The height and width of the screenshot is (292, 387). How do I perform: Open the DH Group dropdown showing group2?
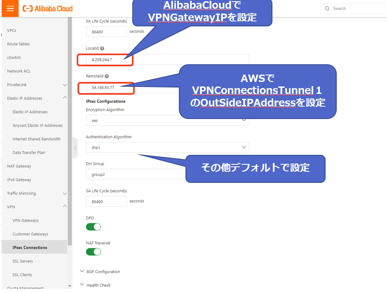pos(167,174)
